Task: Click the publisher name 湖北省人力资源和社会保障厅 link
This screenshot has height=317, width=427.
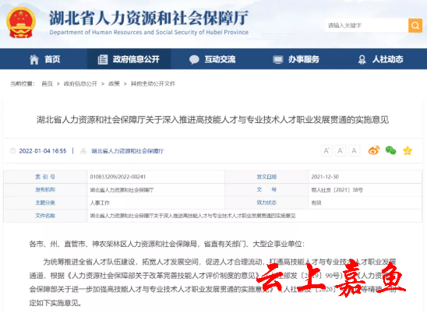Action: [x=128, y=151]
